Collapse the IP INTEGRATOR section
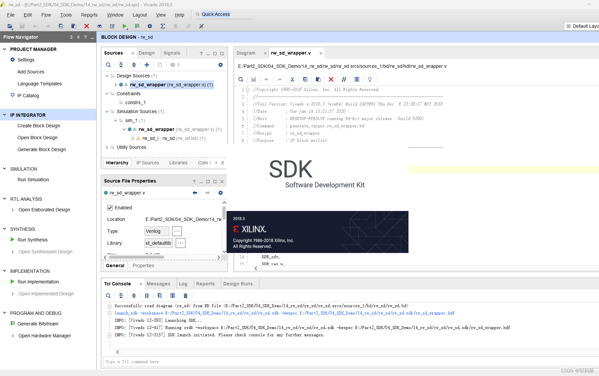 [5, 115]
